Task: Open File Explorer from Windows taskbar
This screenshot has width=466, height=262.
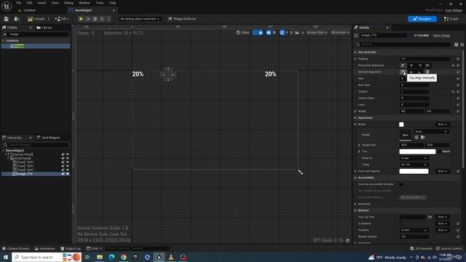Action: click(100, 257)
